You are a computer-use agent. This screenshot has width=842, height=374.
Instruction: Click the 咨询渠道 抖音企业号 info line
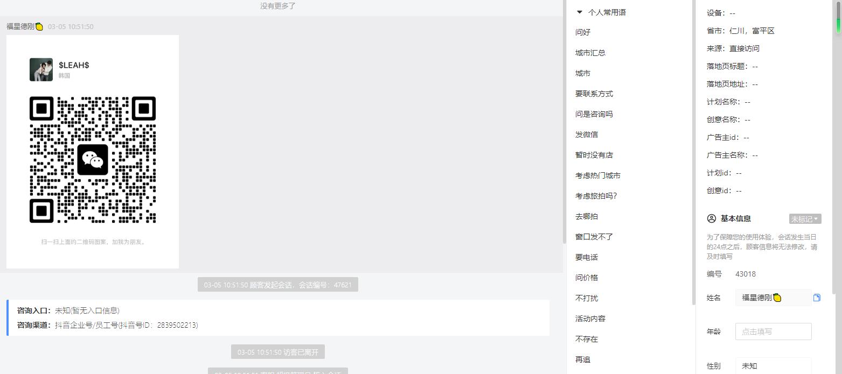108,325
